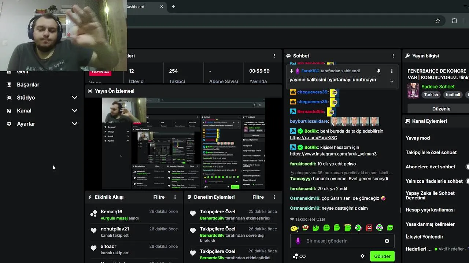Open Yavaş mod channel action
The image size is (469, 263).
point(418,138)
